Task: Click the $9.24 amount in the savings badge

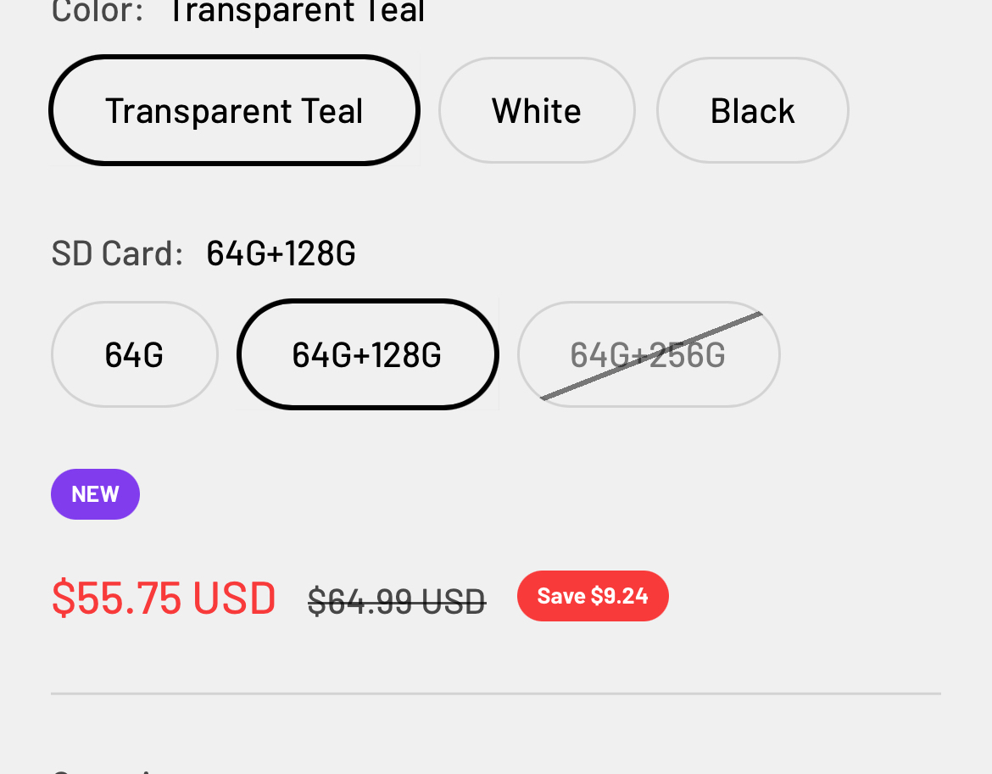Action: (x=620, y=596)
